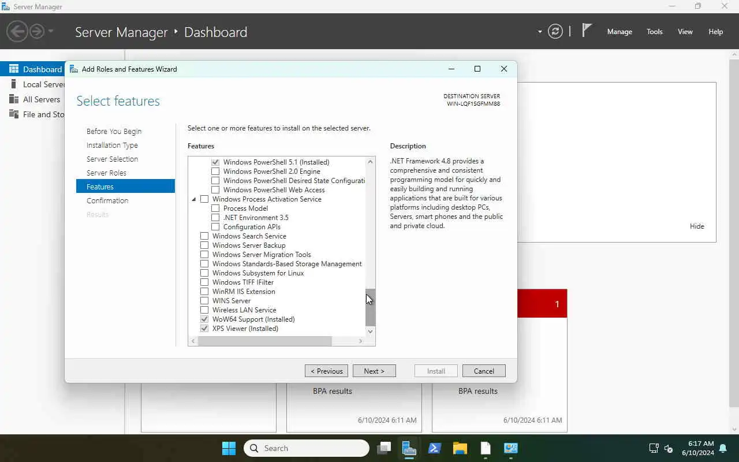This screenshot has width=739, height=462.
Task: Click the forward navigation arrow in Server Manager
Action: tap(37, 31)
